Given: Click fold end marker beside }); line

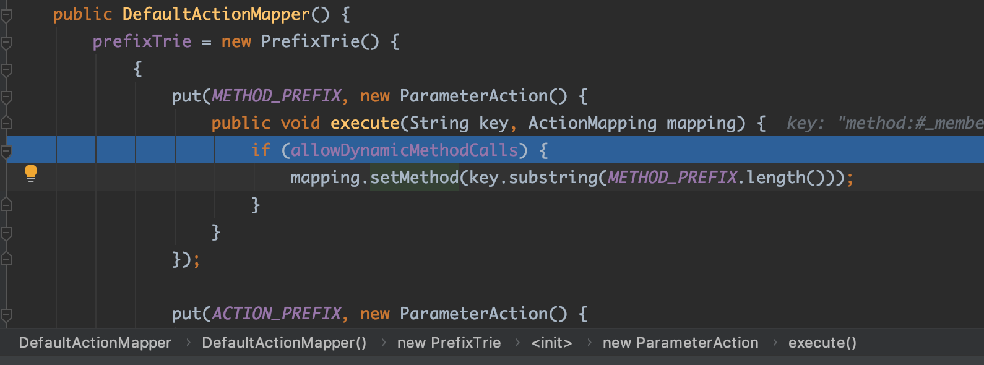Looking at the screenshot, I should click(x=6, y=259).
